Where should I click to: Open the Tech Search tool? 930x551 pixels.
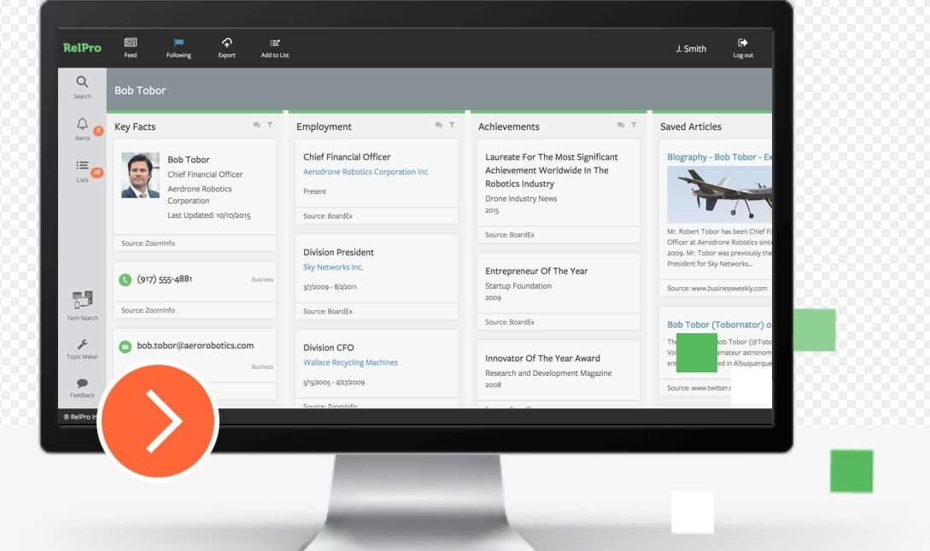83,300
